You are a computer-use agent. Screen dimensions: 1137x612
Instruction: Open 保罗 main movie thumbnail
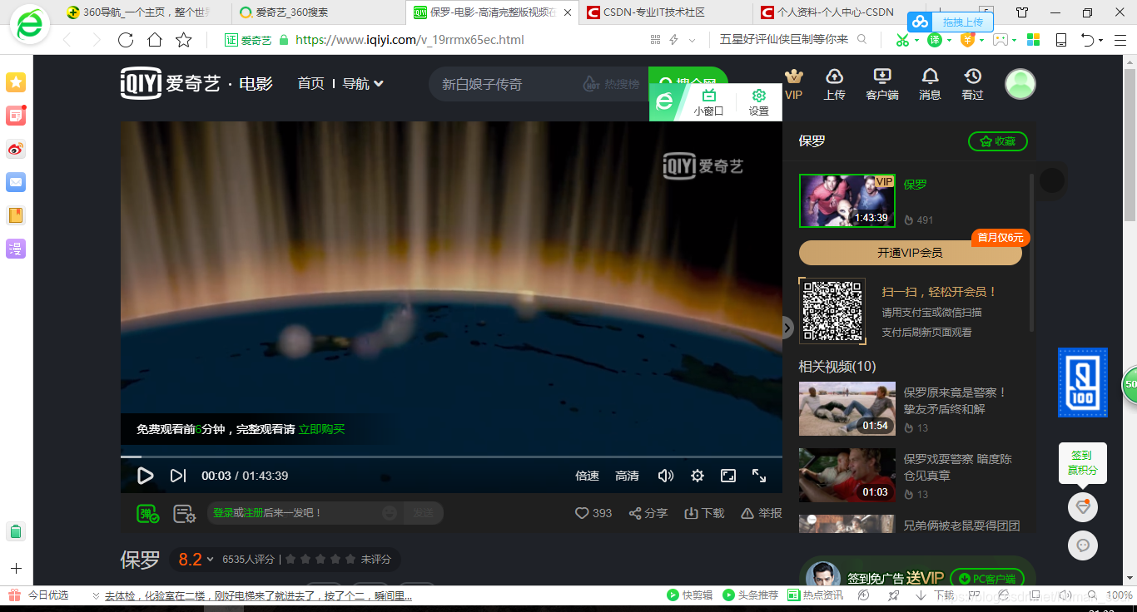coord(847,200)
